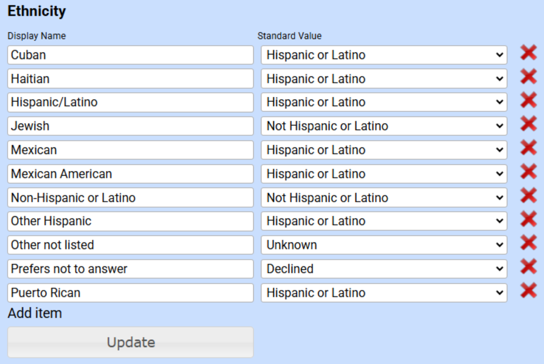Delete the Cuban ethnicity row

tap(528, 52)
